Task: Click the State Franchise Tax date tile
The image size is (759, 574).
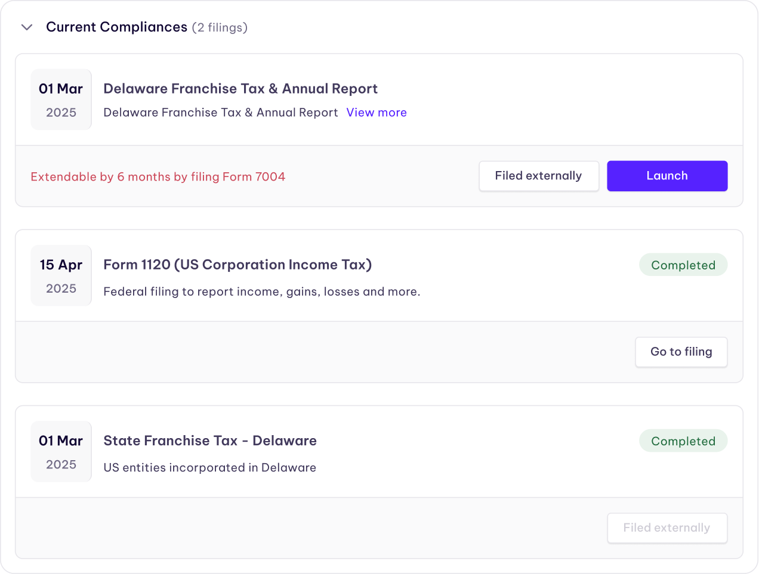Action: (x=61, y=451)
